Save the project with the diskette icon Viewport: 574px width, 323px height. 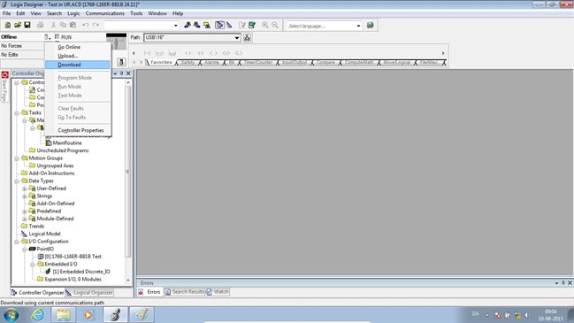tap(27, 26)
